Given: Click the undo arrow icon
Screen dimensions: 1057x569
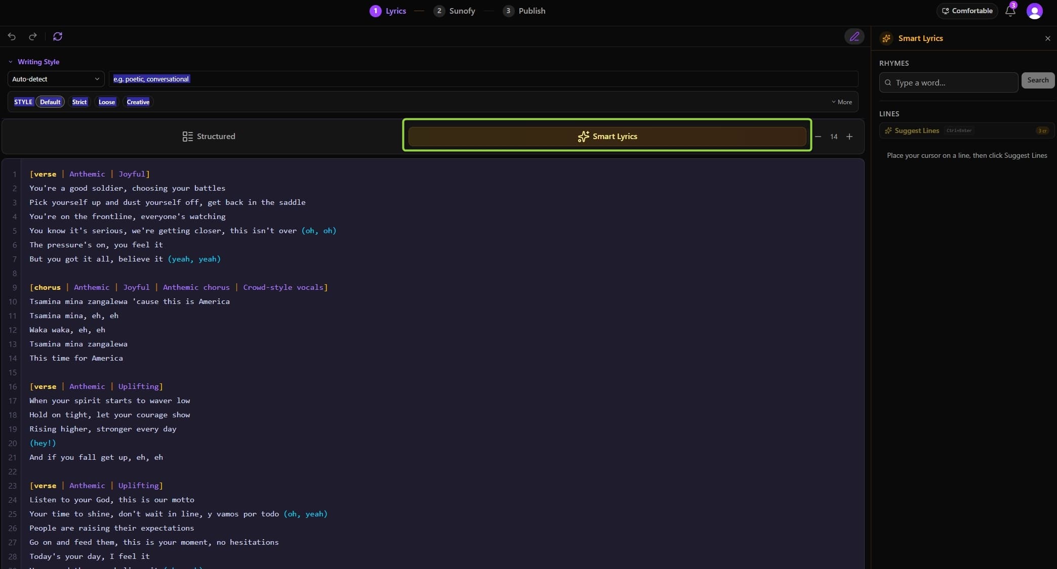Looking at the screenshot, I should tap(12, 36).
